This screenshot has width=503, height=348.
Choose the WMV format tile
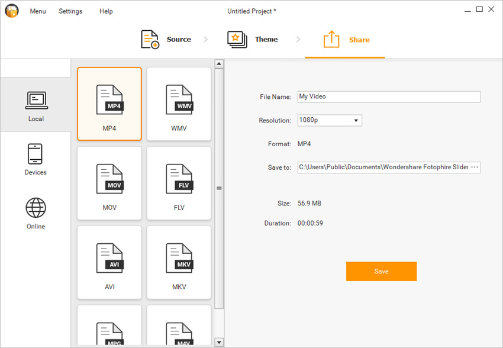tap(179, 104)
